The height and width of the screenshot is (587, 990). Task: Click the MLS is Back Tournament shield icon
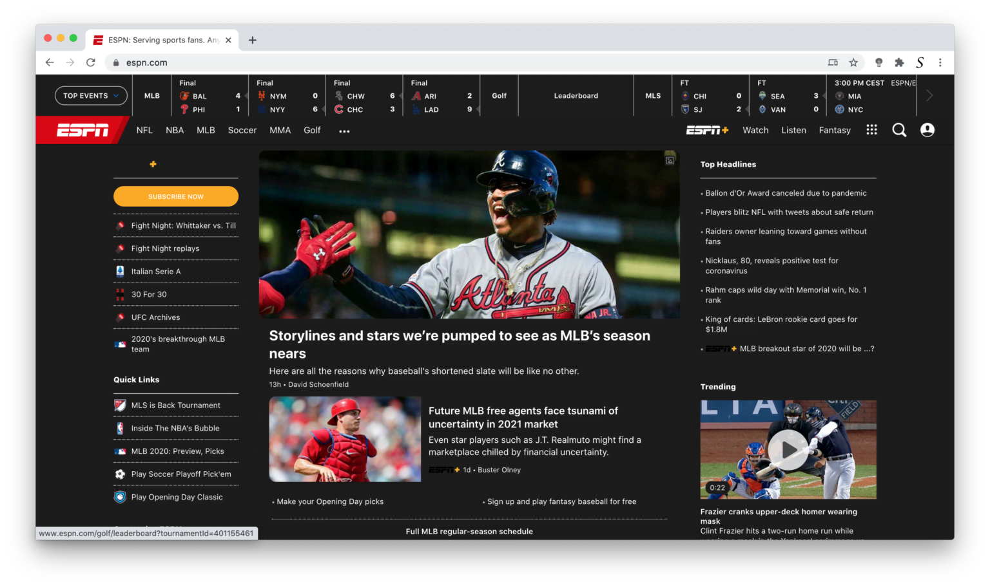pyautogui.click(x=120, y=405)
